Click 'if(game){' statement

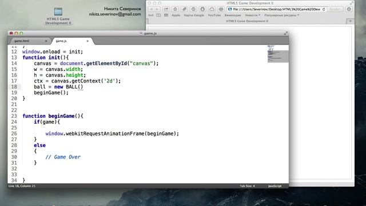(47, 122)
